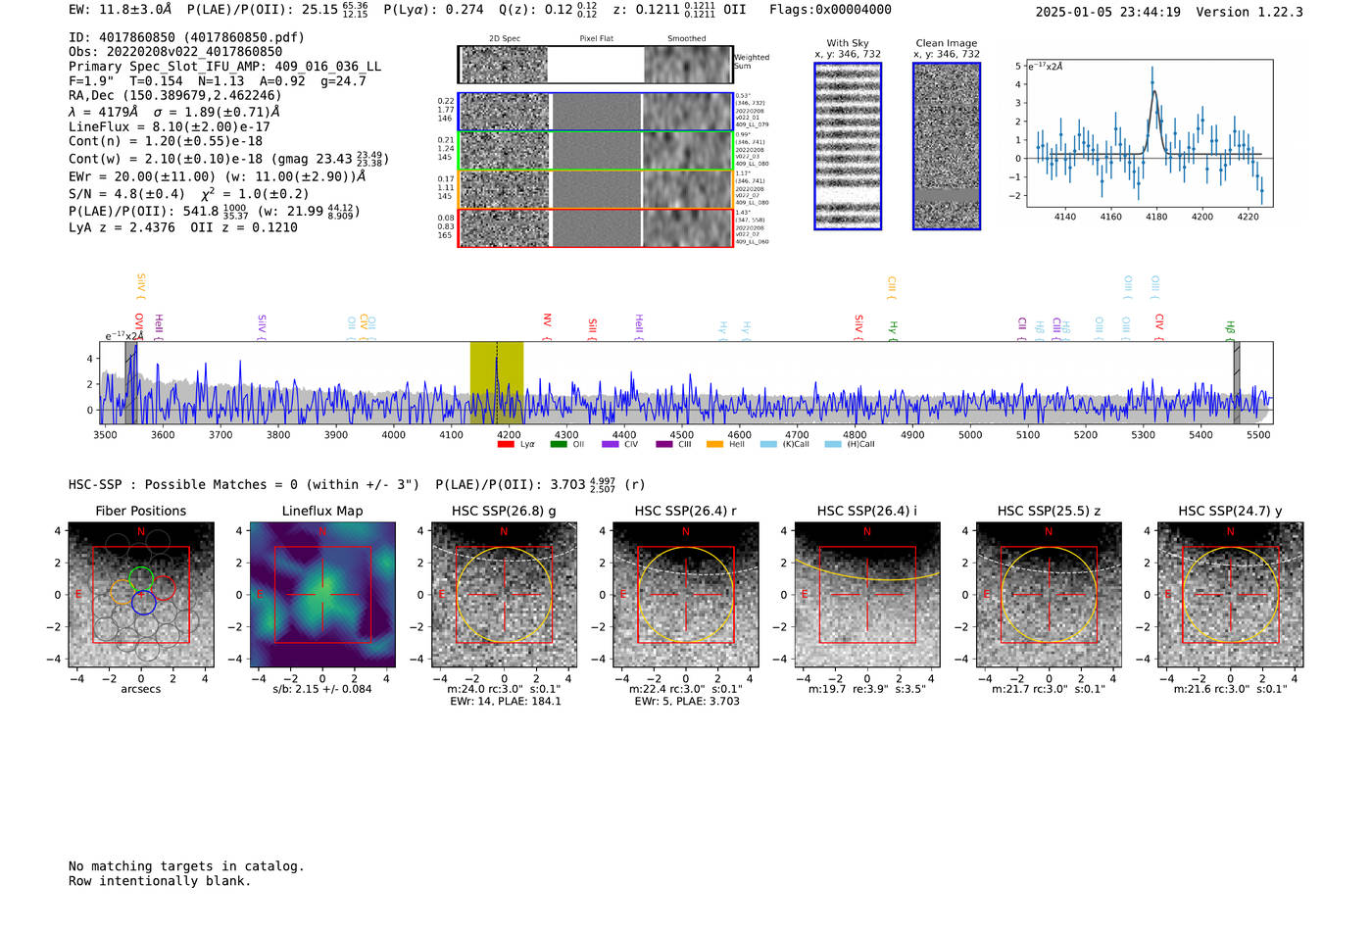Click the green OII legend swatch
This screenshot has width=1372, height=934.
[x=559, y=444]
